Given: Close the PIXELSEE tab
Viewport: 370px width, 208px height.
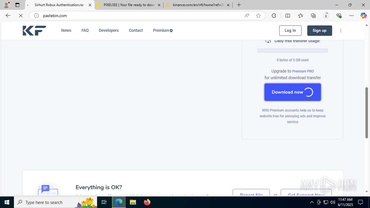Looking at the screenshot, I should [x=159, y=5].
